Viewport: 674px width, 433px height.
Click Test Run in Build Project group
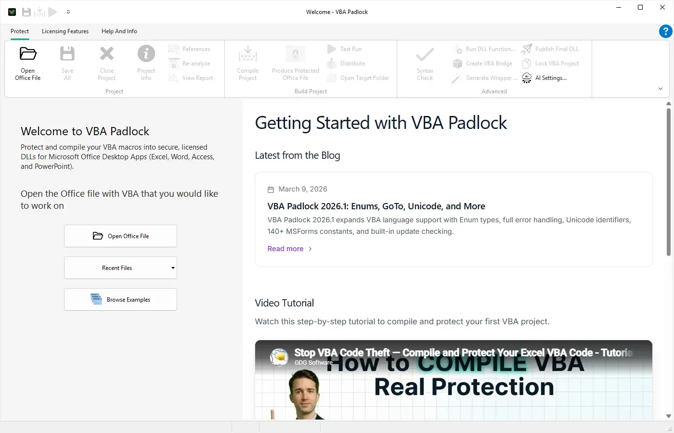tap(344, 49)
